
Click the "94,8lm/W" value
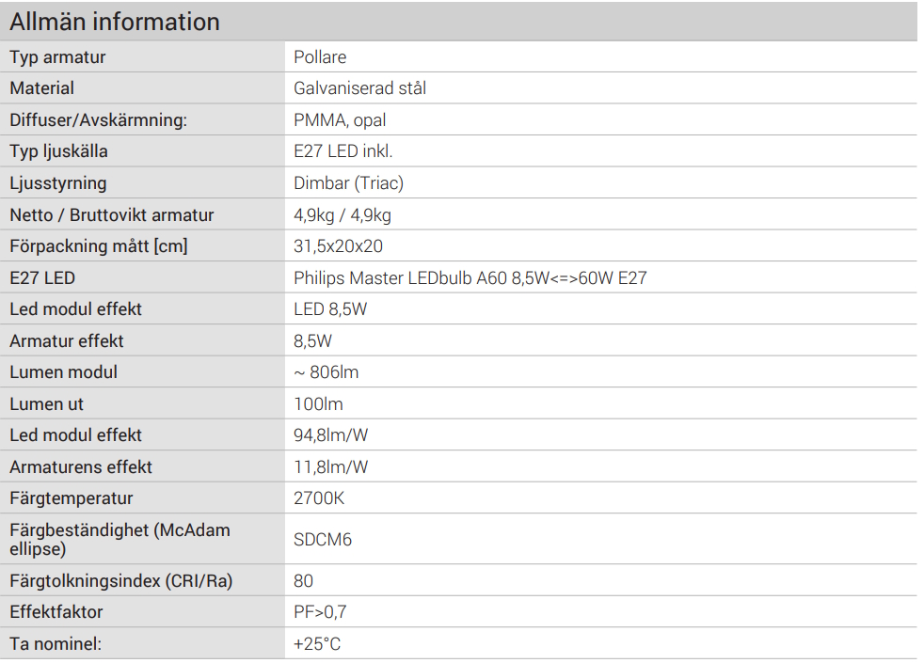[330, 435]
